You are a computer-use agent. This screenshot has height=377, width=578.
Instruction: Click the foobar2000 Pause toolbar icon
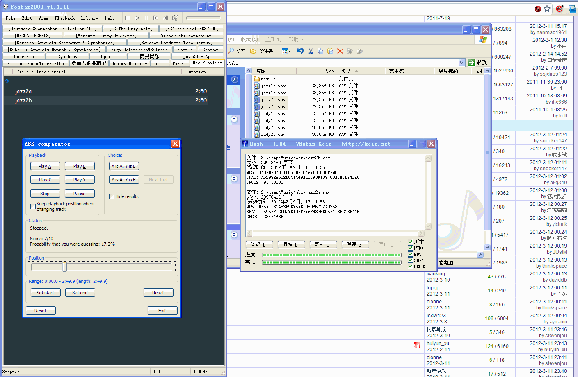146,18
